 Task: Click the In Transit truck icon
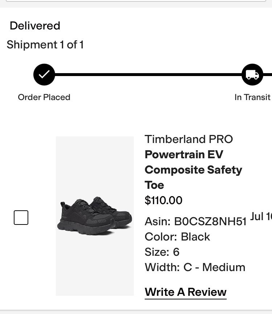[252, 75]
